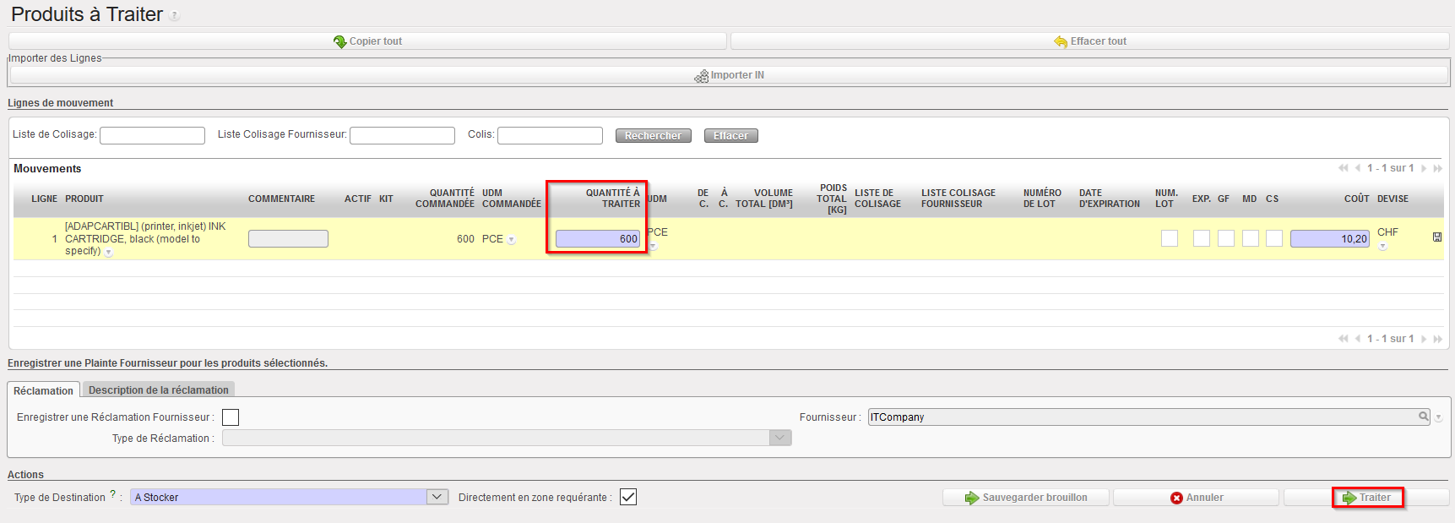Focus the Liste Colisage Fournisseur field
This screenshot has width=1455, height=523.
point(402,135)
